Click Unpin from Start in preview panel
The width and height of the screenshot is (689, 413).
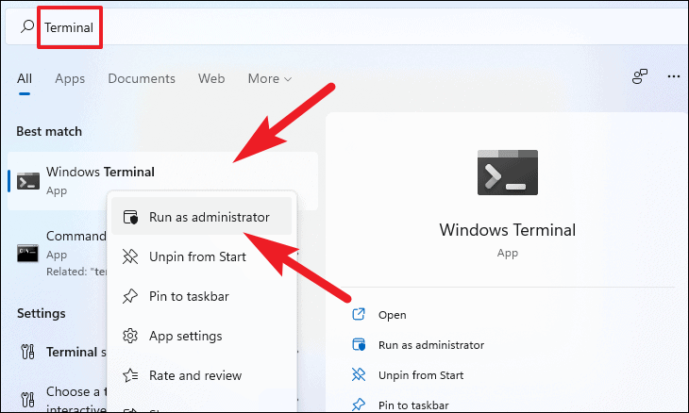coord(421,375)
